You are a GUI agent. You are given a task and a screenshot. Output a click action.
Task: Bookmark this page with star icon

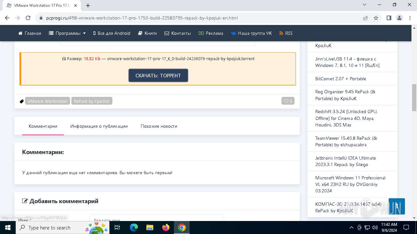pyautogui.click(x=376, y=18)
